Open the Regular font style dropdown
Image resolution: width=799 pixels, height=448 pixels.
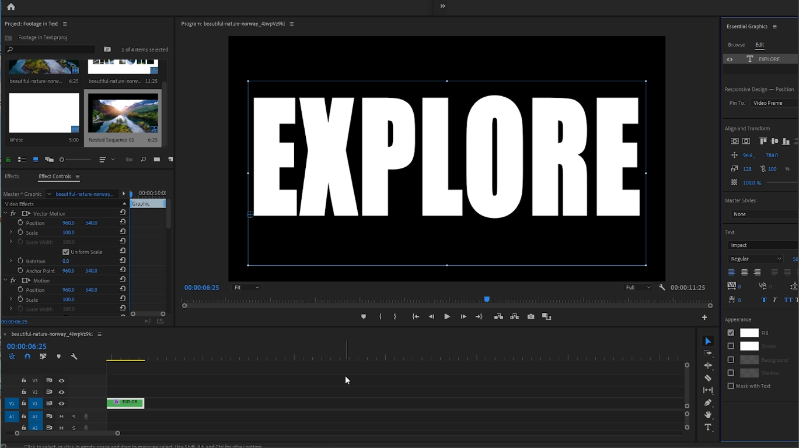coord(755,259)
